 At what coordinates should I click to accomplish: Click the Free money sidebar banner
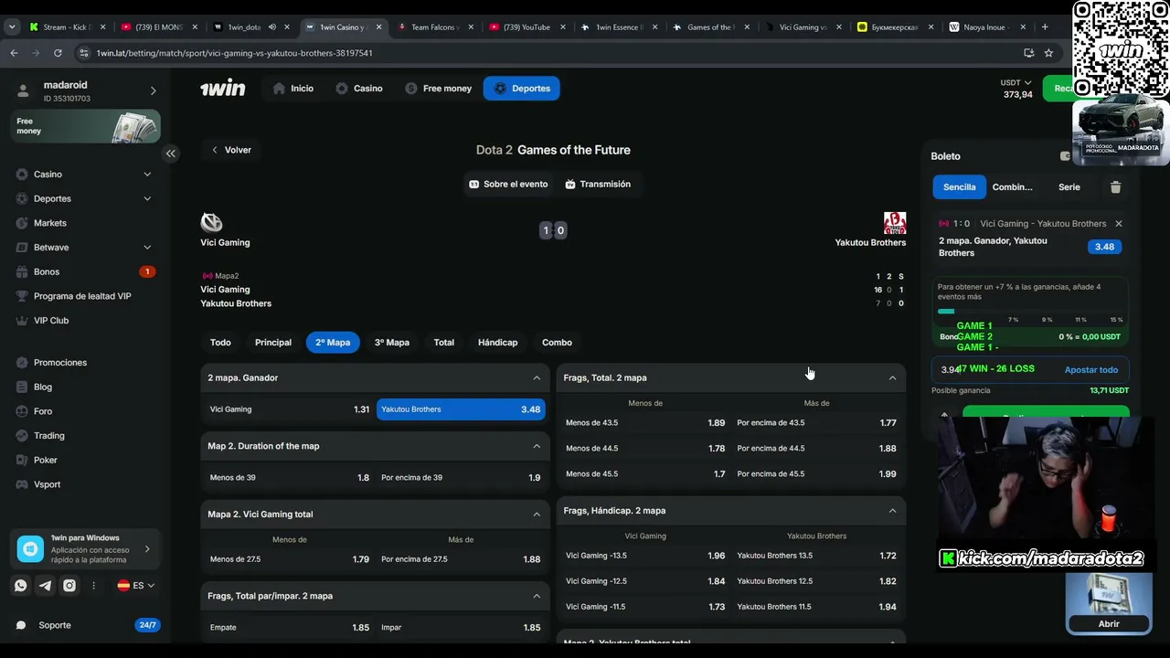click(85, 126)
